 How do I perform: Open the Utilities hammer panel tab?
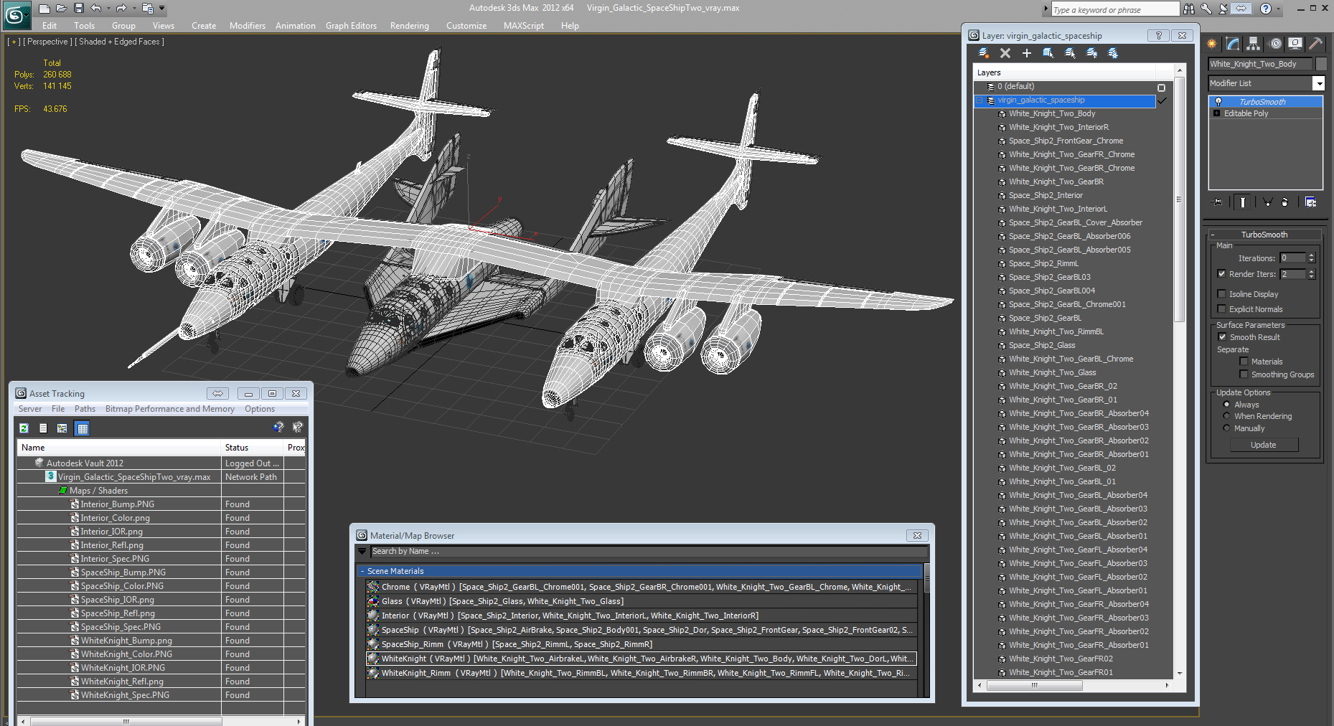(x=1315, y=44)
